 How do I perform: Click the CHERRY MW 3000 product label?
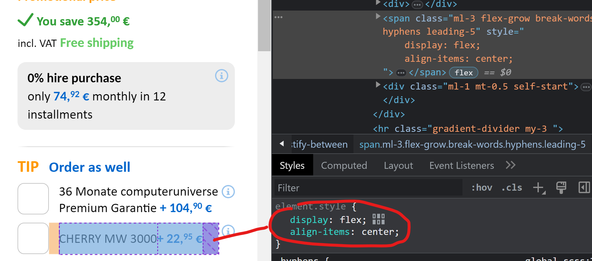(x=108, y=239)
